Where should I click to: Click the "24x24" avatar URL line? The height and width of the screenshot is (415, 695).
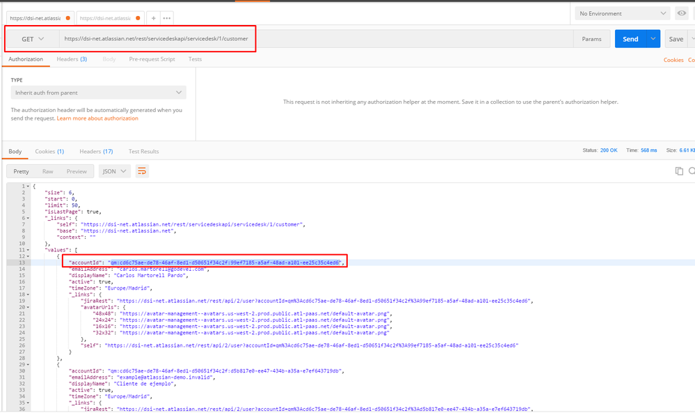(243, 320)
